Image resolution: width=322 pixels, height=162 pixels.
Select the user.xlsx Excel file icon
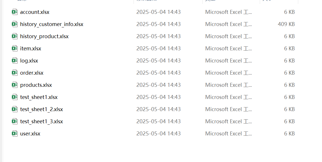coord(15,133)
